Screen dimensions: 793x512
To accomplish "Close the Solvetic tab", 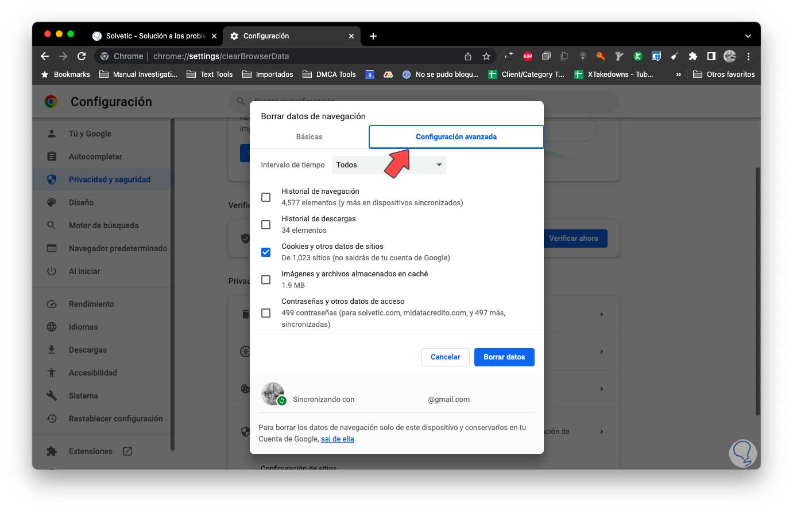I will 214,36.
